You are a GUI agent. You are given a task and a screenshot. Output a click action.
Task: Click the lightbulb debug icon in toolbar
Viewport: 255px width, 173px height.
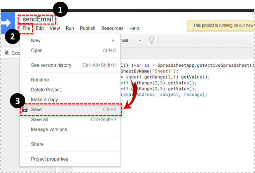[x=151, y=40]
